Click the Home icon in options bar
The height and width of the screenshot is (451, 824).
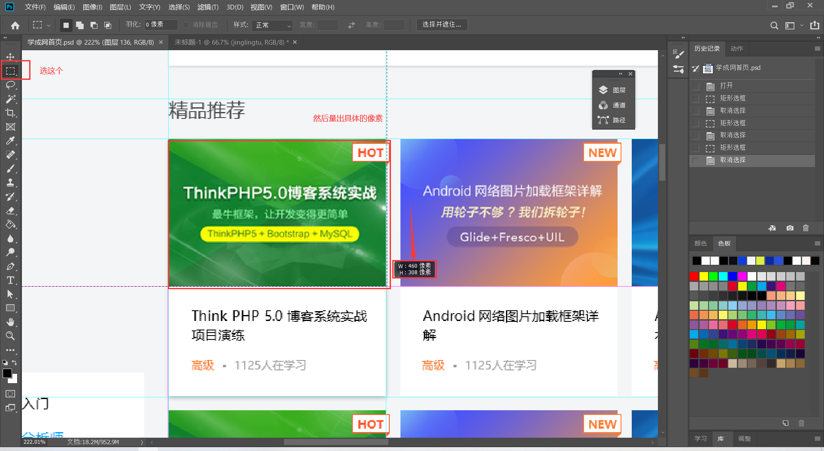tap(15, 25)
